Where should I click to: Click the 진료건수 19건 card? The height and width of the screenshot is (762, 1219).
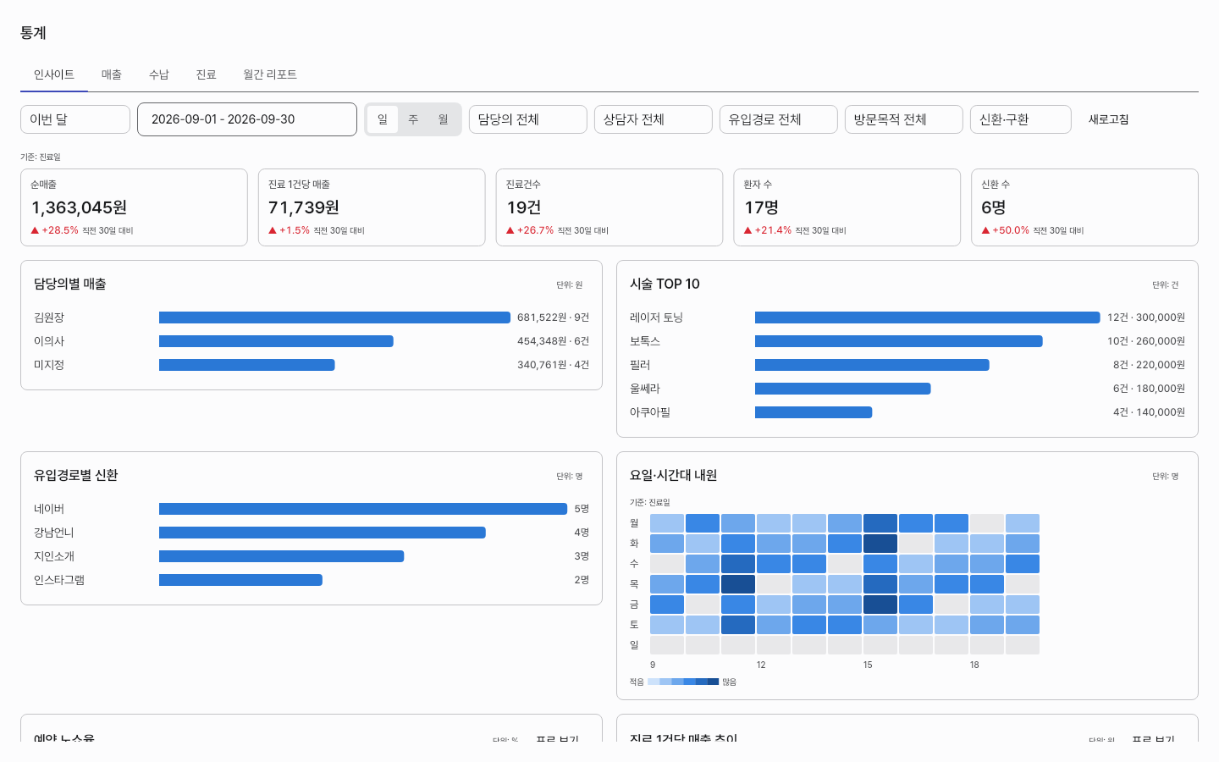(609, 207)
